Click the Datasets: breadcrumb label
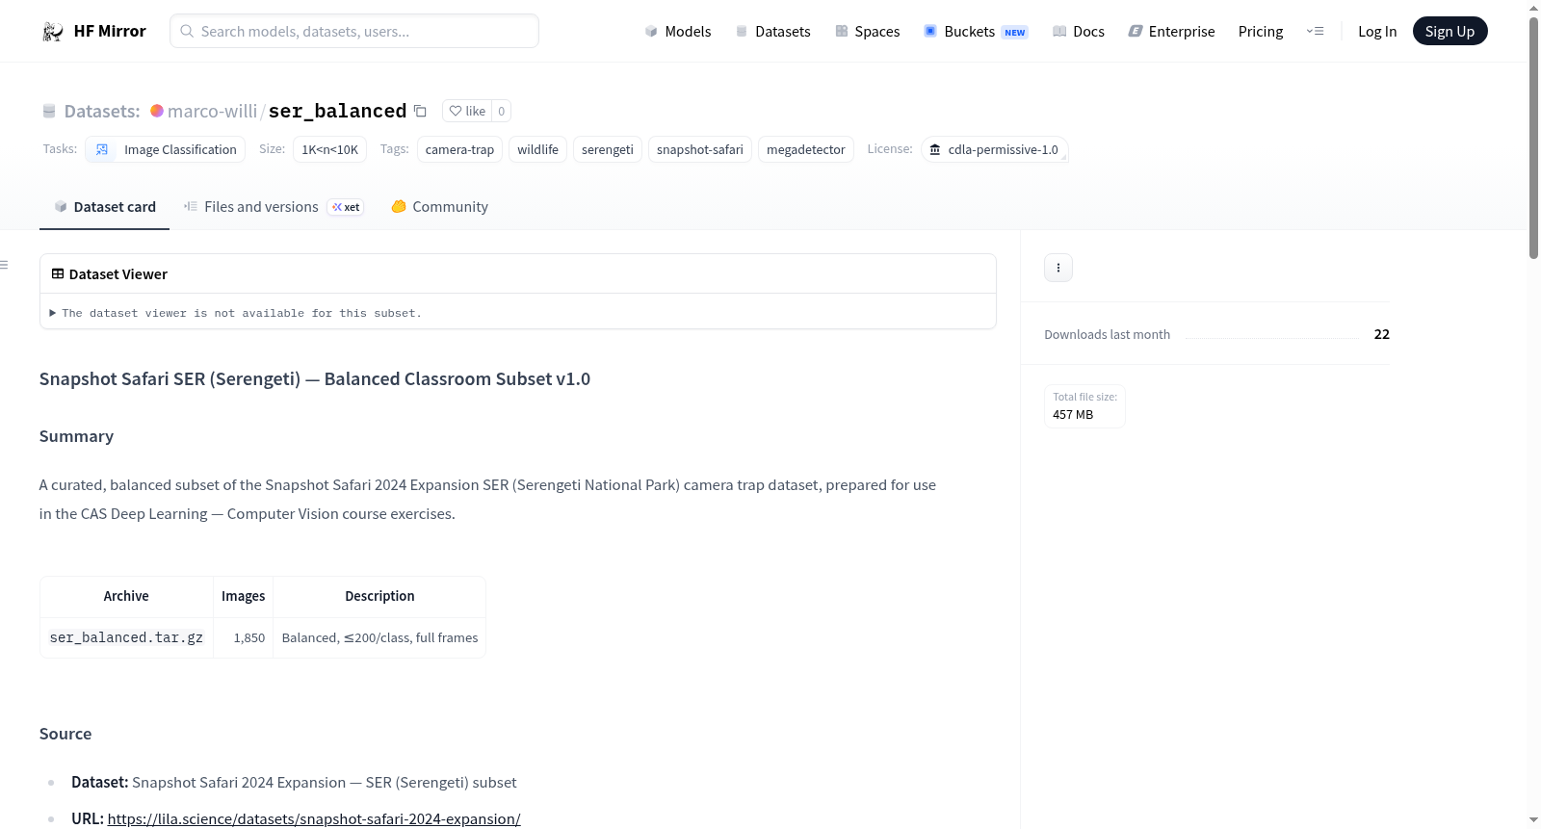This screenshot has width=1541, height=829. click(102, 111)
